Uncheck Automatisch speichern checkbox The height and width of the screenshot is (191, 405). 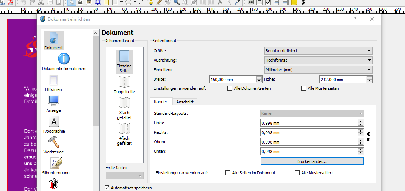107,188
